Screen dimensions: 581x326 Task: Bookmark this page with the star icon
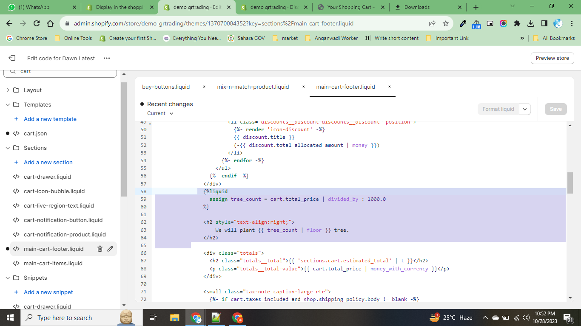point(445,23)
